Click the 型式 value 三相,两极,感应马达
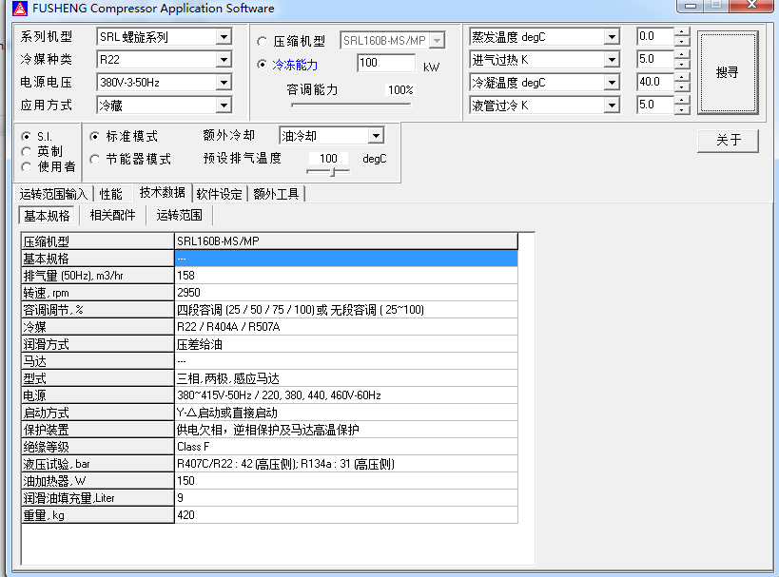 pyautogui.click(x=346, y=378)
